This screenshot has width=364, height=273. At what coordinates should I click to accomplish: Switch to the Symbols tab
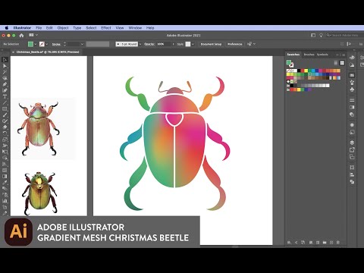322,55
